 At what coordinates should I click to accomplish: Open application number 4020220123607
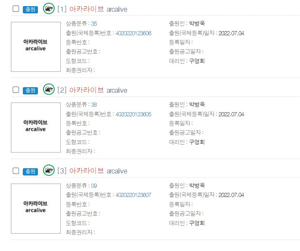click(133, 195)
